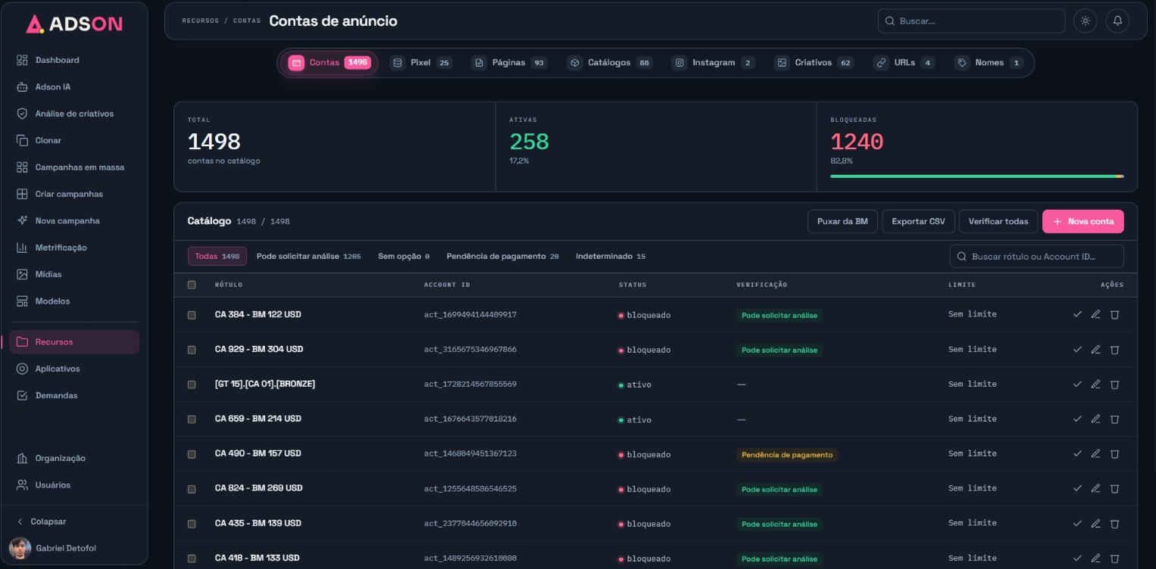Tick checkbox for CA 490 - BM 157 USD
1156x569 pixels.
pos(192,454)
